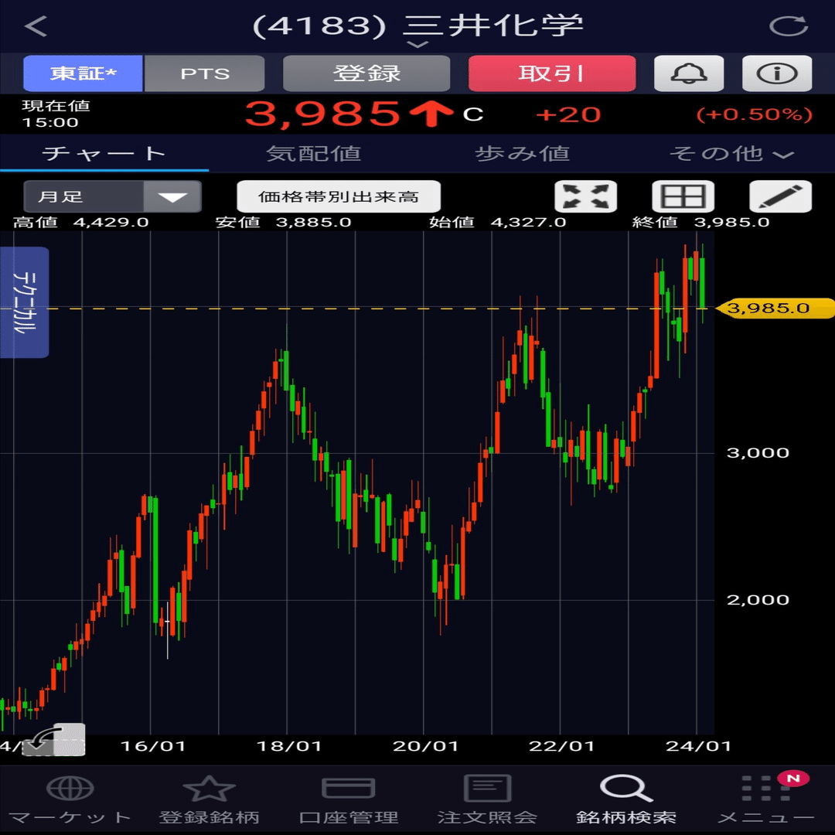Image resolution: width=835 pixels, height=835 pixels.
Task: Tap the 18/01 date axis label
Action: pos(289,746)
